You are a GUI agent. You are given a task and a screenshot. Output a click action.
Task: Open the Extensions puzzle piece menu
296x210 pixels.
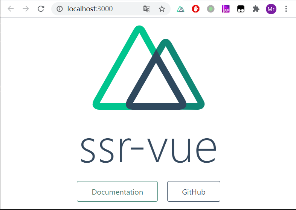coord(256,9)
